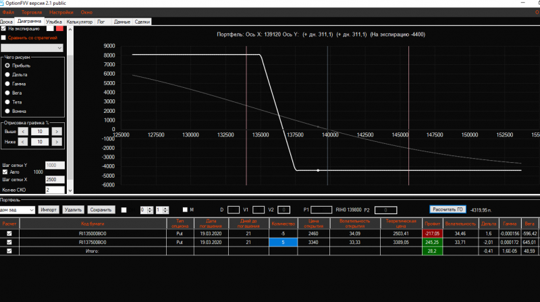Click the Шаг сетки Y field
This screenshot has width=540, height=302.
[55, 166]
